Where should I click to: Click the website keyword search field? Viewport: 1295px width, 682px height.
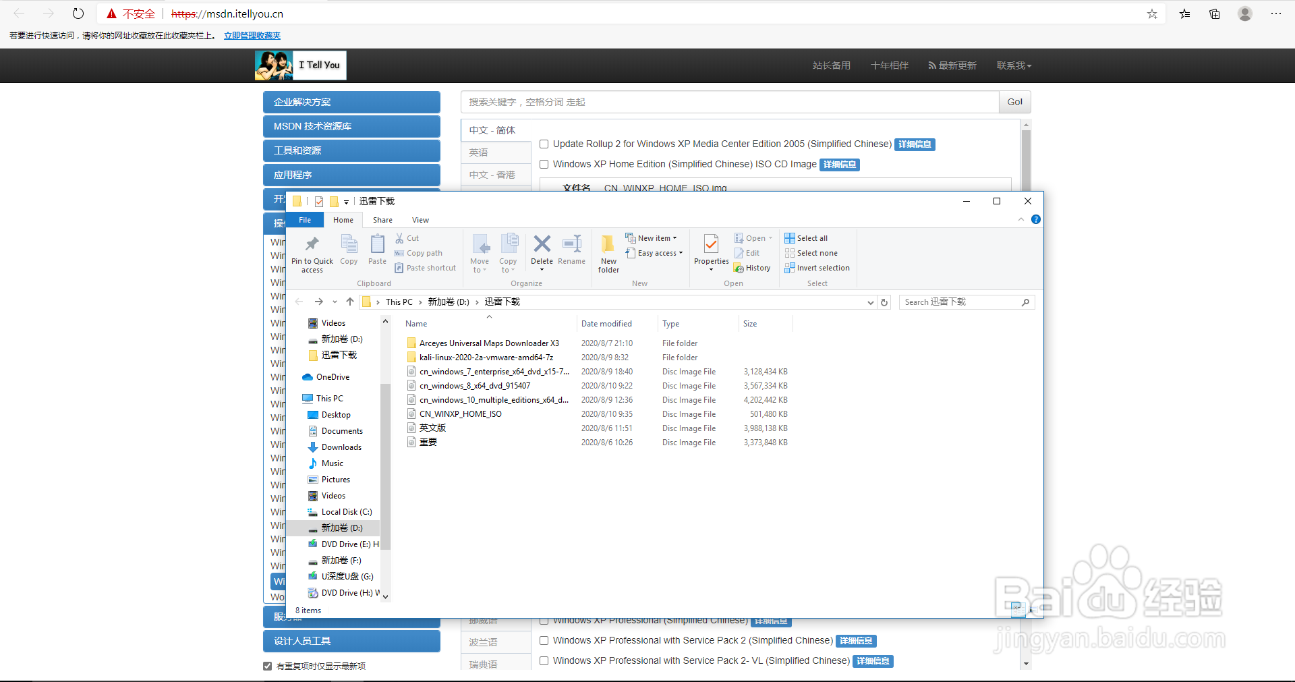click(730, 102)
